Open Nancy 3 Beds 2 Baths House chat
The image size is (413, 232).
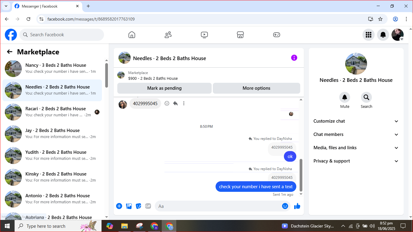(52, 69)
